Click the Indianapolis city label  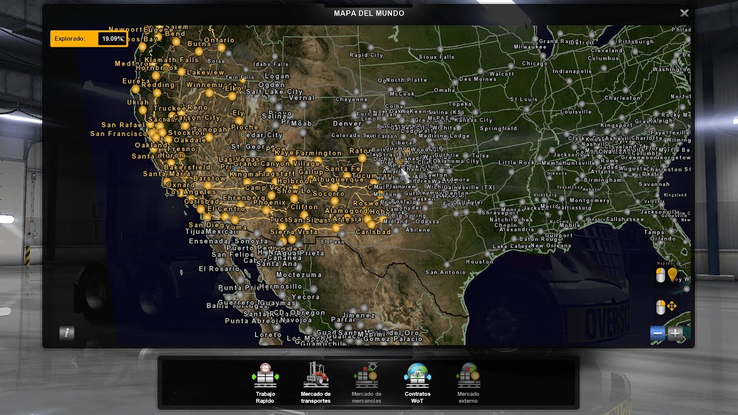click(x=572, y=71)
